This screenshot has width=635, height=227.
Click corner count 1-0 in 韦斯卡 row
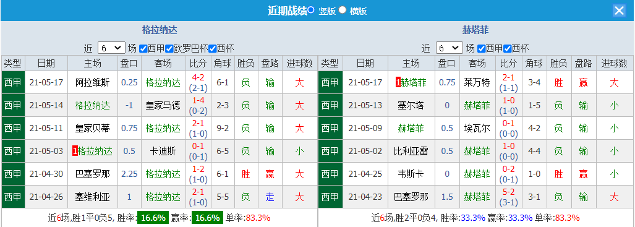pos(534,174)
